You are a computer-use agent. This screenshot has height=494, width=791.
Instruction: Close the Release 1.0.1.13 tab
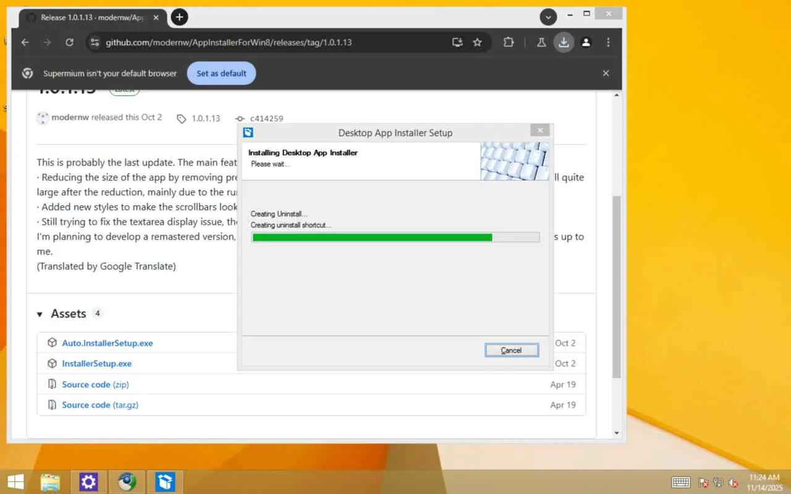[156, 17]
